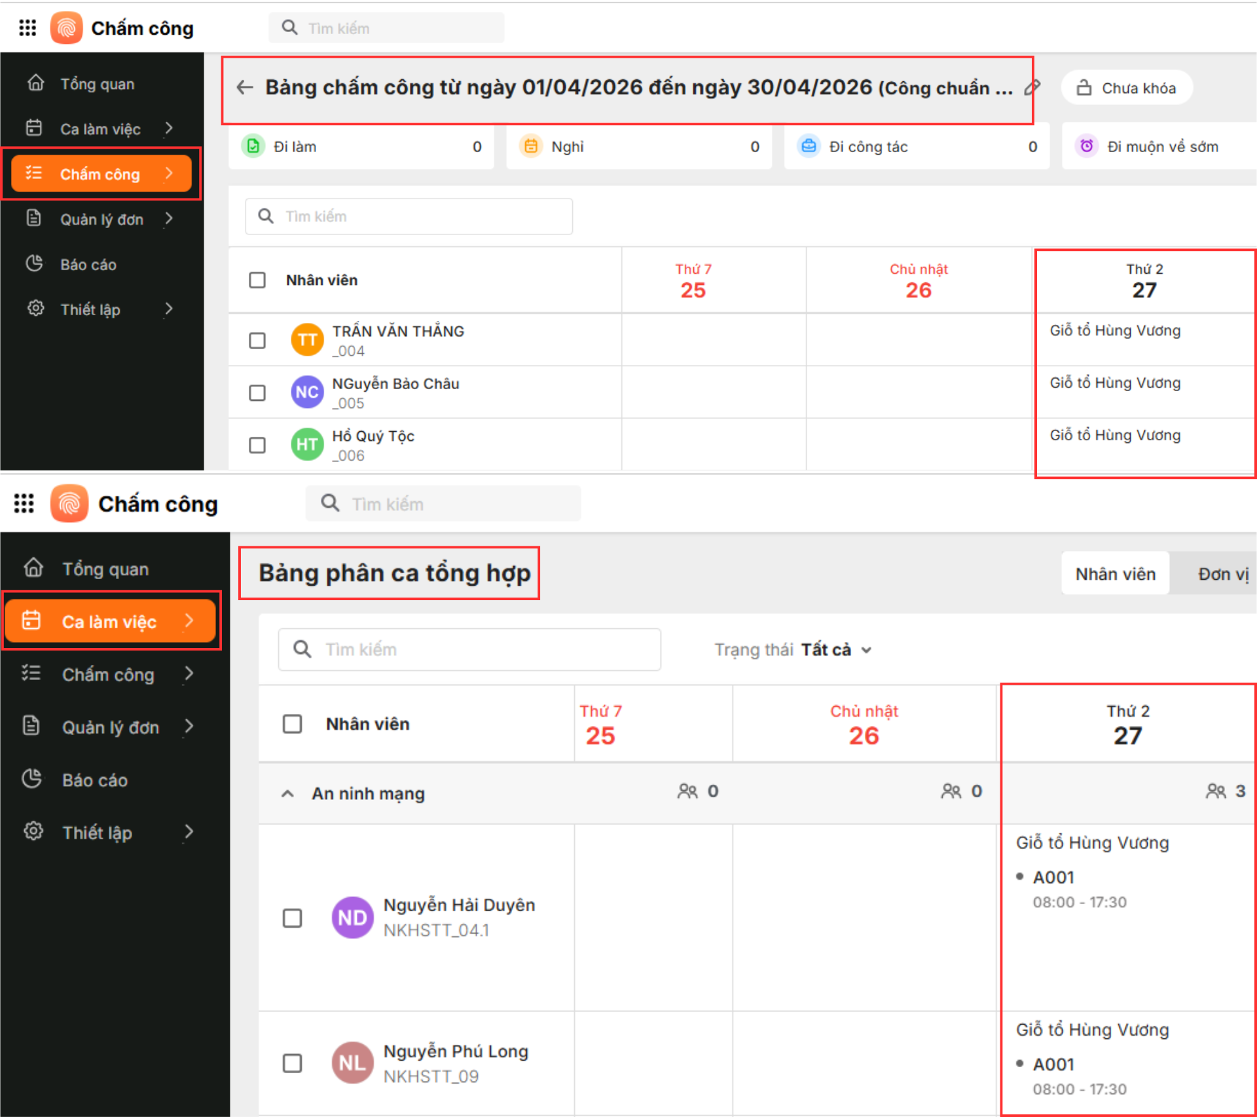The width and height of the screenshot is (1257, 1117).
Task: Click the pencil edit icon next to timesheet title
Action: click(x=1032, y=87)
